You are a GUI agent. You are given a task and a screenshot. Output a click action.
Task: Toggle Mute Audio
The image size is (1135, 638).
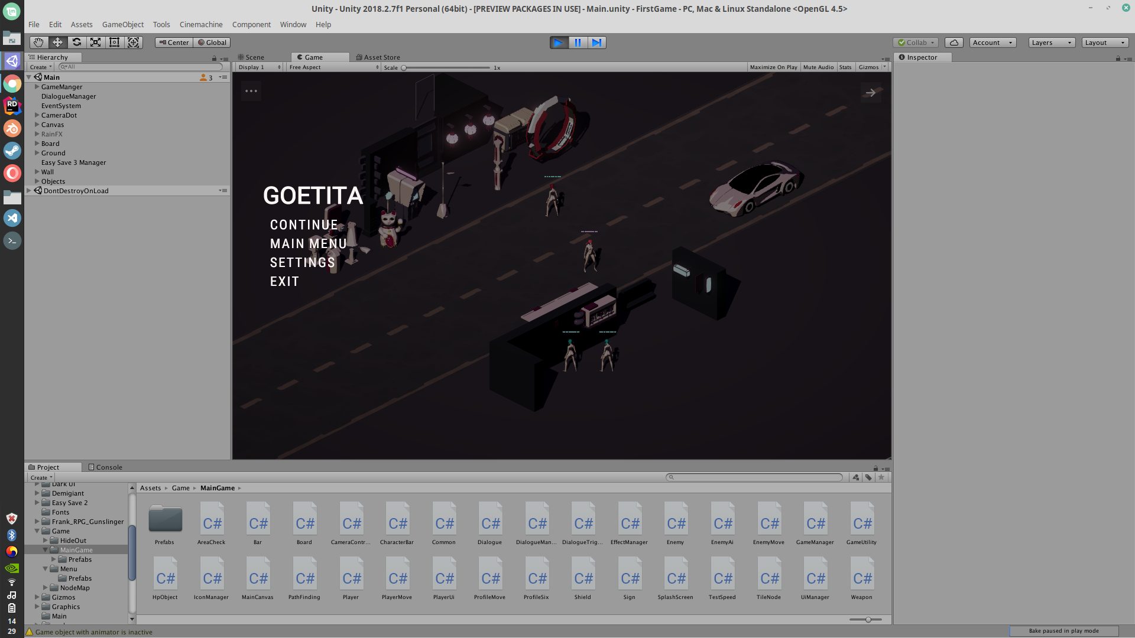click(818, 67)
